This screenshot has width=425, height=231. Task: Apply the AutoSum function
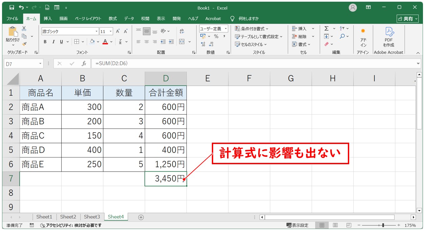[x=327, y=29]
